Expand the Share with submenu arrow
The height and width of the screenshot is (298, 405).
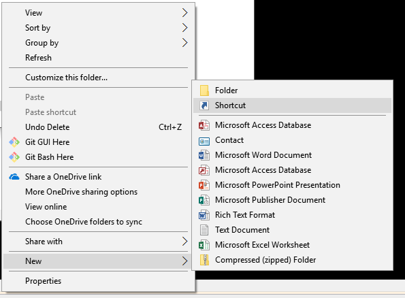[184, 241]
